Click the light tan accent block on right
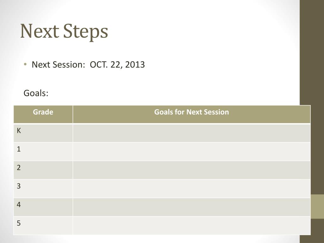The height and width of the screenshot is (243, 324). (x=317, y=206)
